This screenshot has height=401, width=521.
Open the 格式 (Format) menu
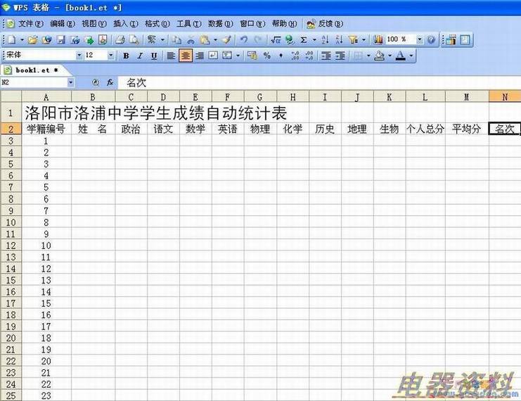click(152, 23)
